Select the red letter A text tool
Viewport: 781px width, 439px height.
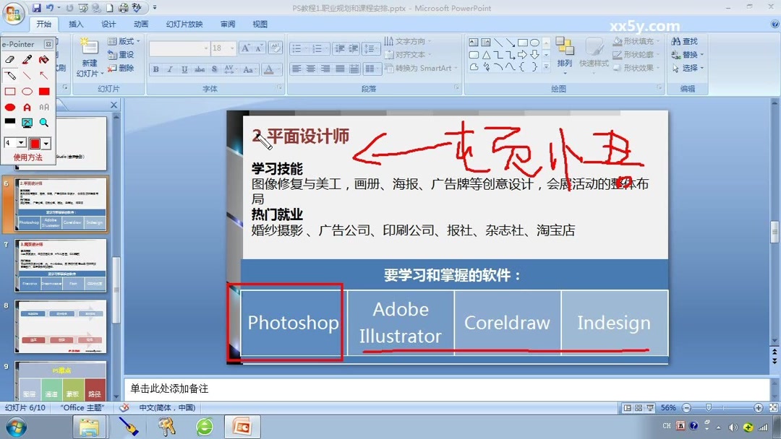(x=27, y=107)
